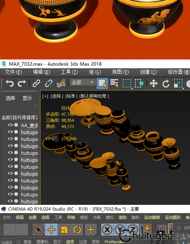Open the Select by Name list tool
The height and width of the screenshot is (244, 190).
115,83
